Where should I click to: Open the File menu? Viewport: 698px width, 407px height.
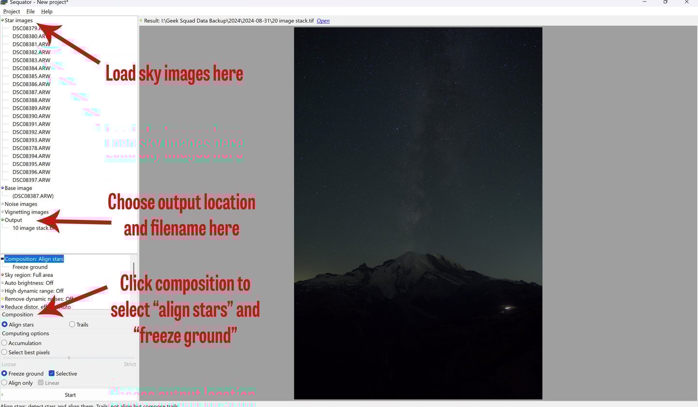pyautogui.click(x=31, y=12)
